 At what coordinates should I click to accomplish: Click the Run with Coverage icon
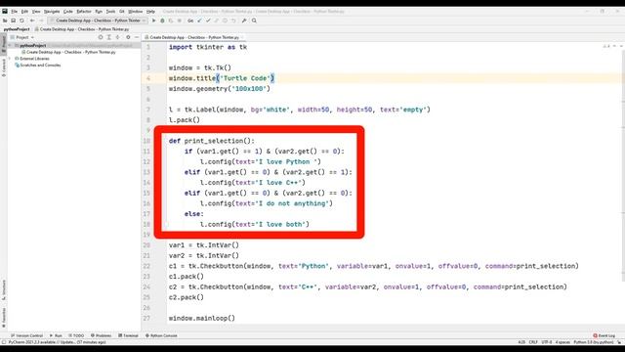click(171, 21)
